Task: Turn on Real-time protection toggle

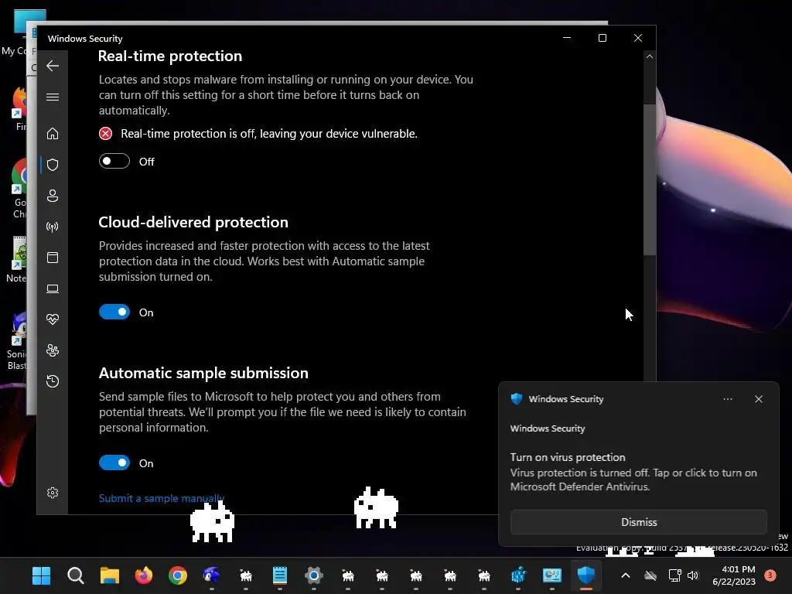Action: (114, 161)
